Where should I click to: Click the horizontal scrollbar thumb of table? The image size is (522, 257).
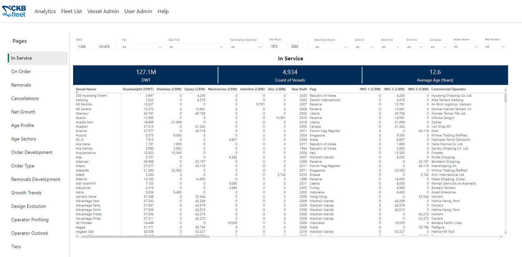click(x=145, y=237)
